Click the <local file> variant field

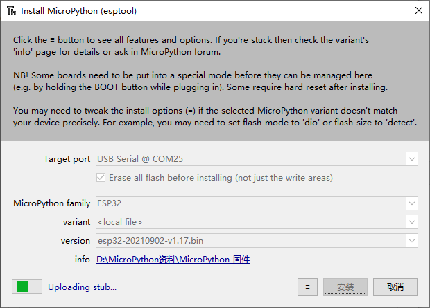[x=257, y=222]
